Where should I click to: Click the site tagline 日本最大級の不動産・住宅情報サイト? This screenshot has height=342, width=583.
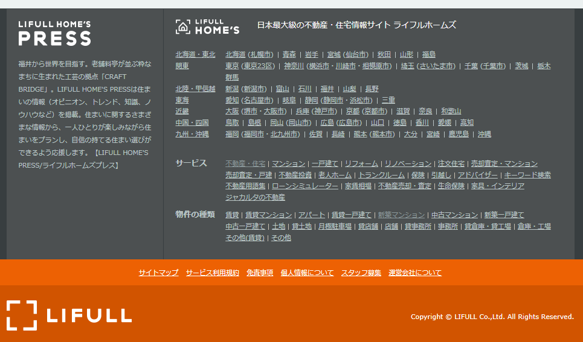click(x=356, y=25)
